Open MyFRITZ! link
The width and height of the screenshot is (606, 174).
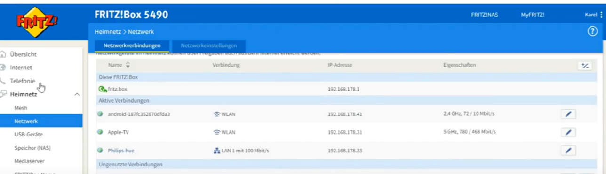point(533,15)
